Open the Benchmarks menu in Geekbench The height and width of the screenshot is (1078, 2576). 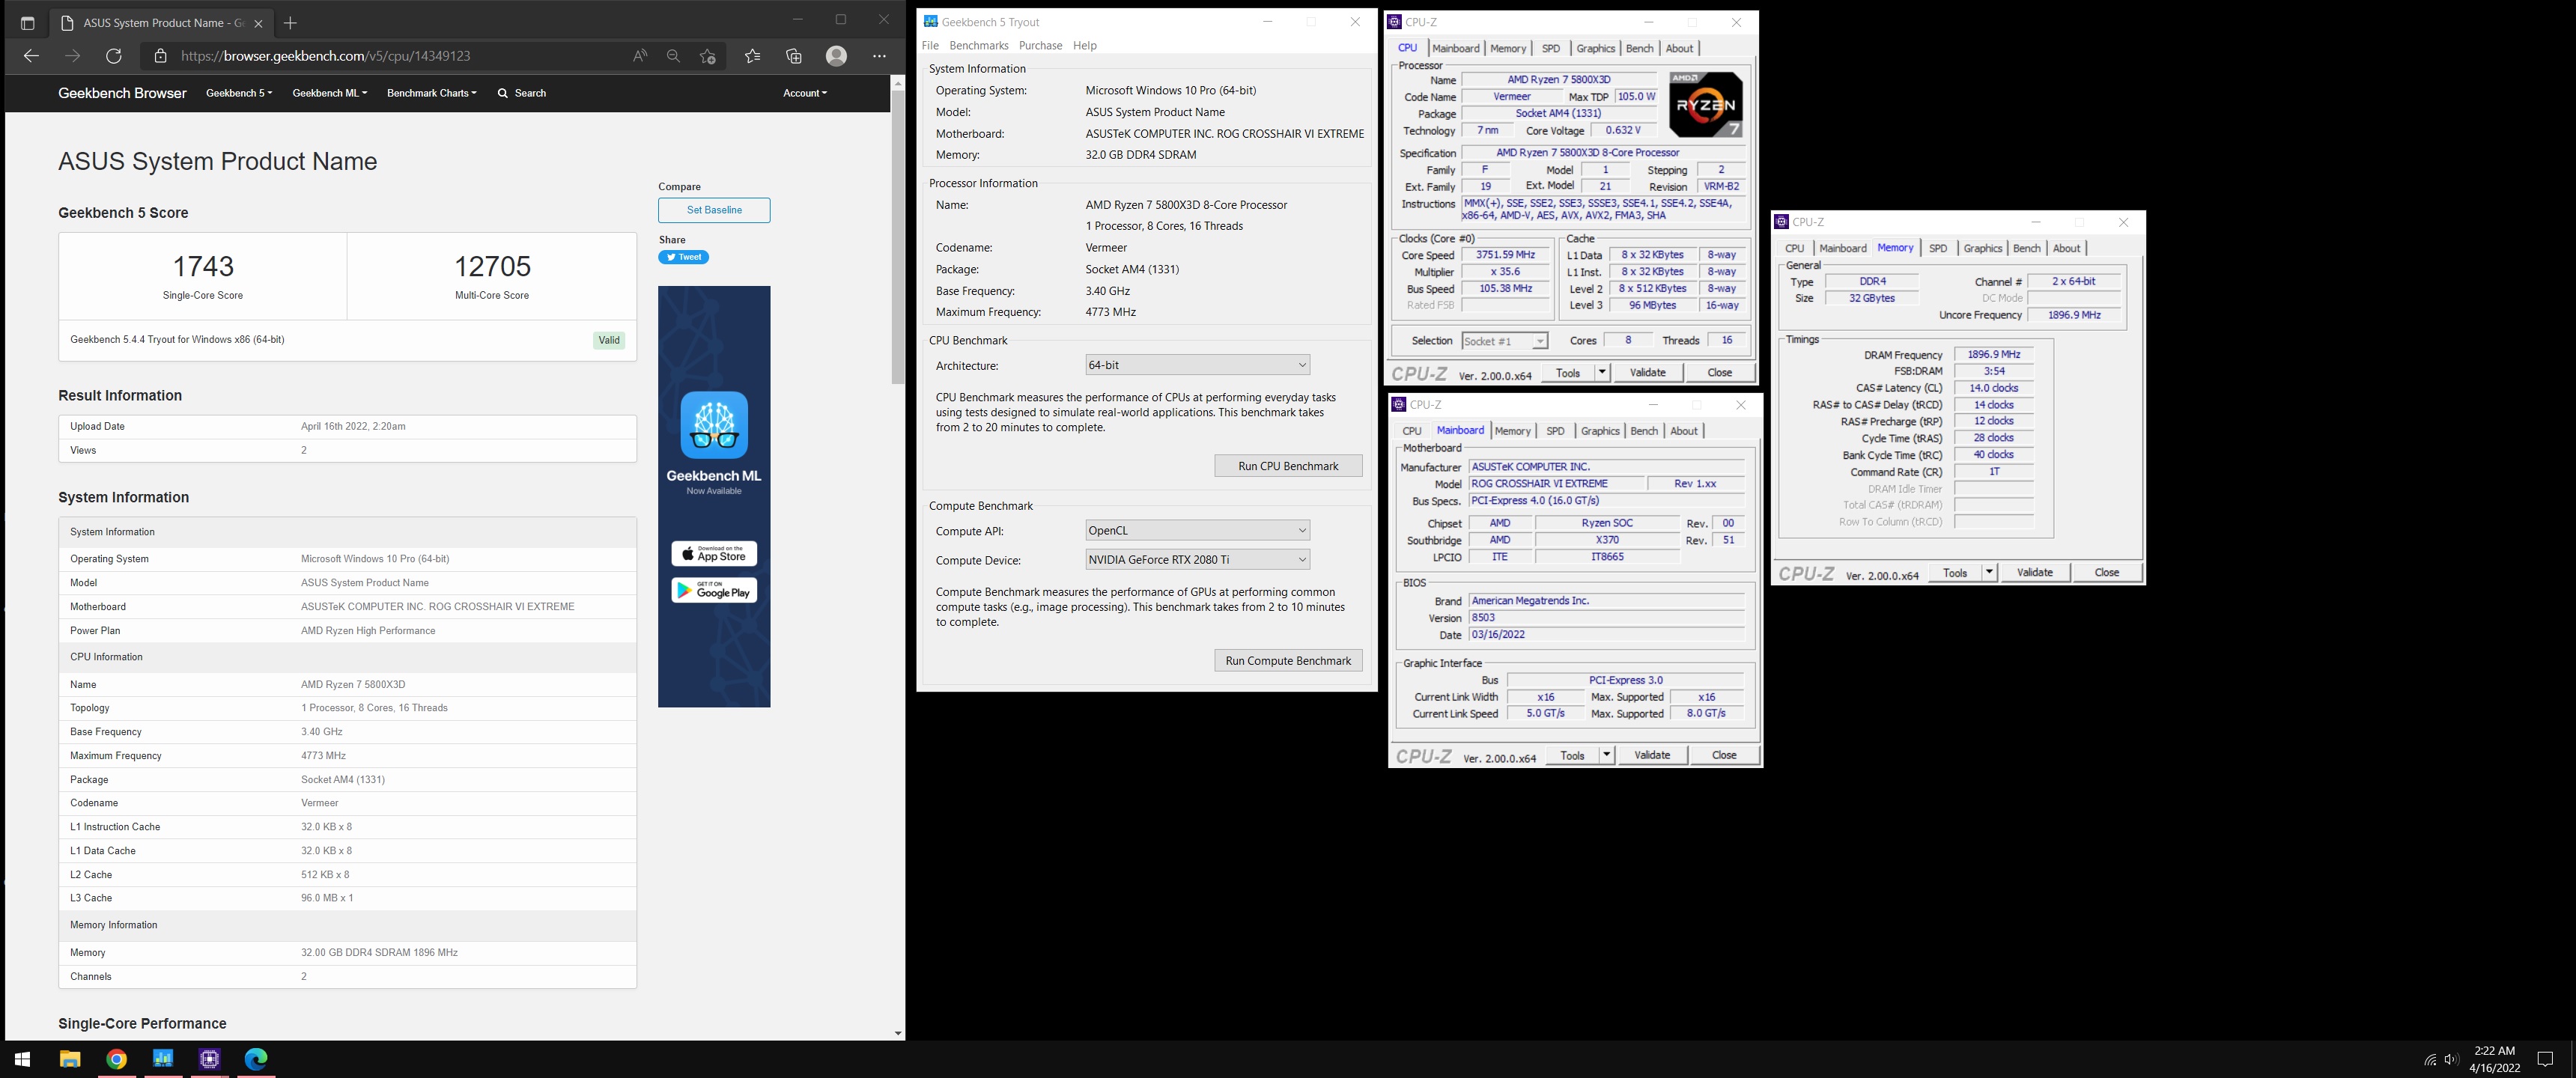978,45
